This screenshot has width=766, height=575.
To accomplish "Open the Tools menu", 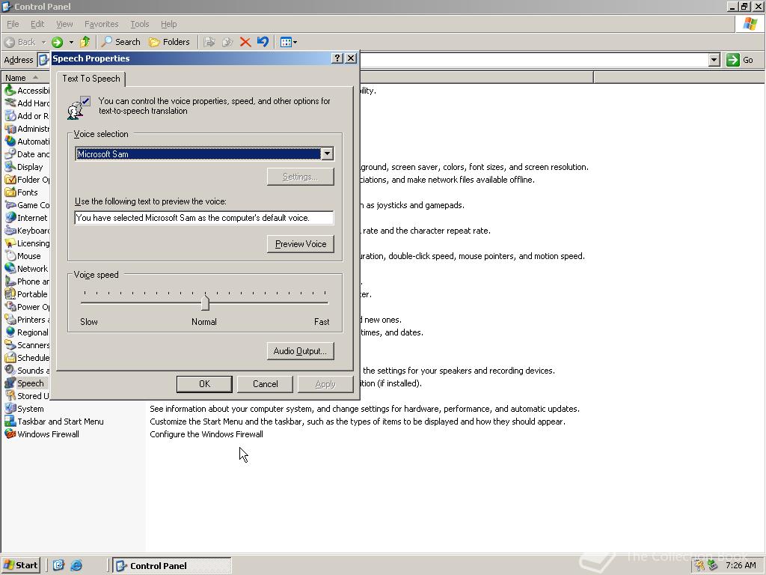I will (139, 24).
